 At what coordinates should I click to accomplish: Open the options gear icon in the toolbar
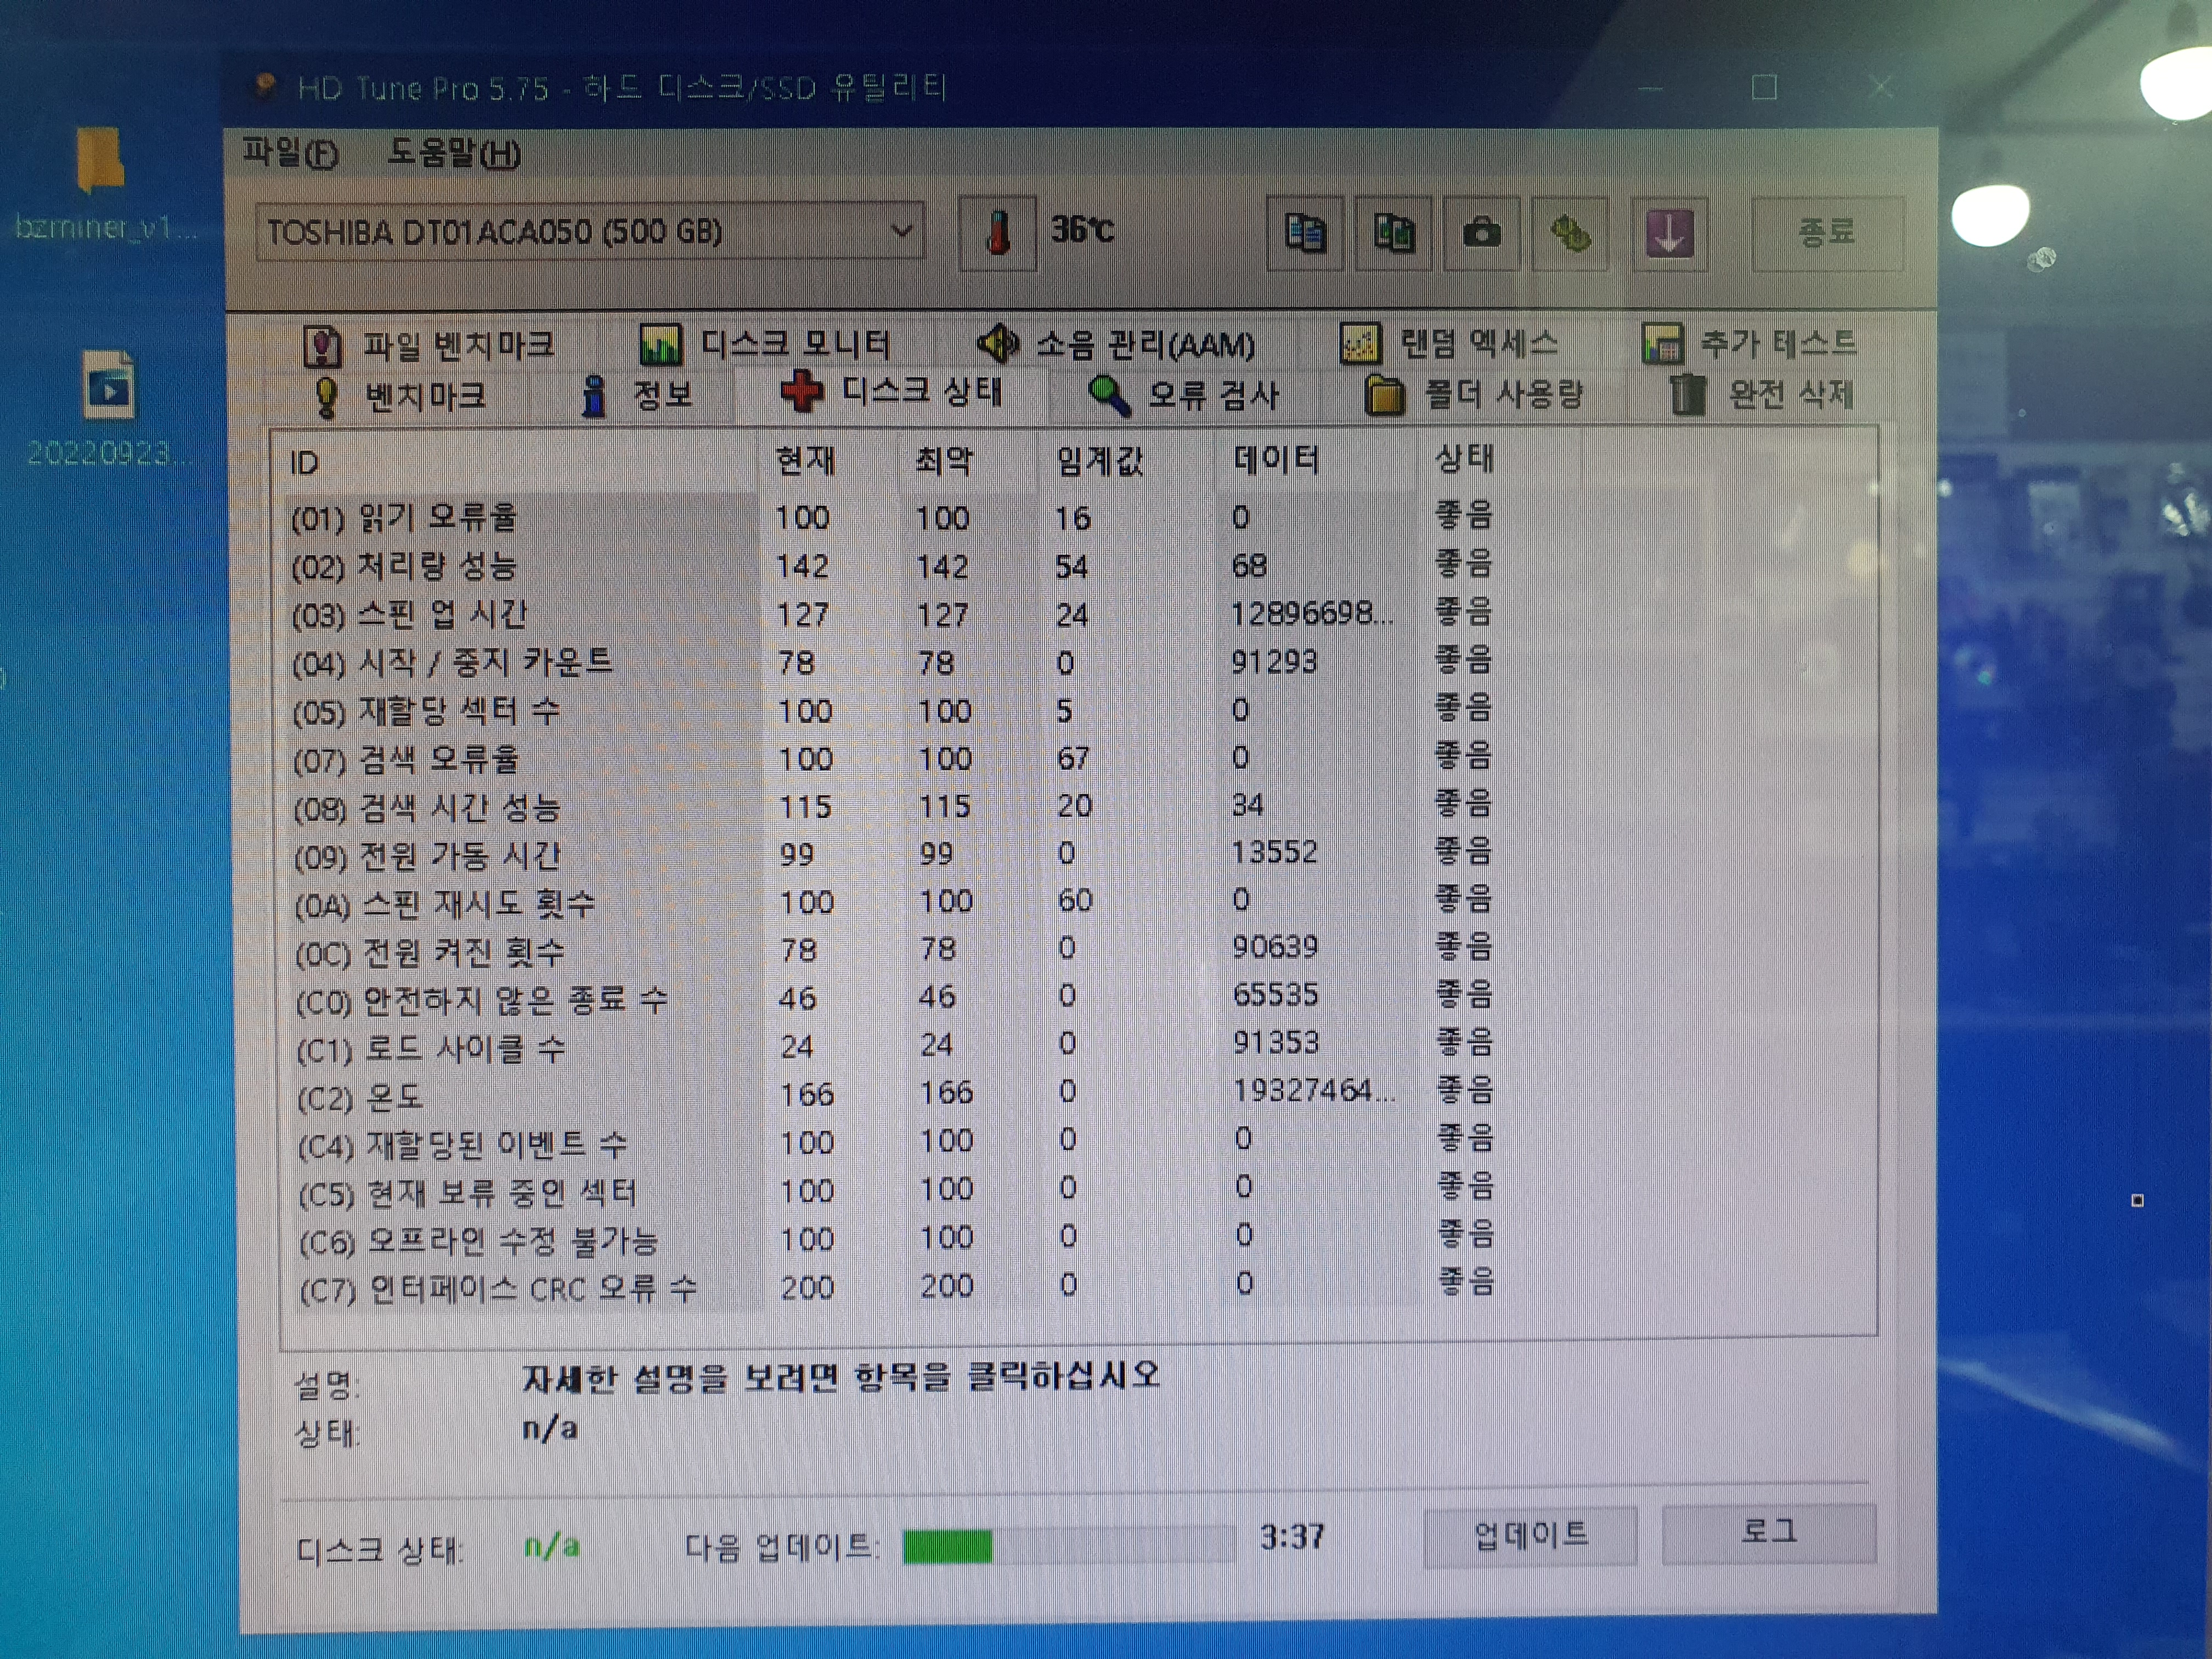click(1570, 234)
